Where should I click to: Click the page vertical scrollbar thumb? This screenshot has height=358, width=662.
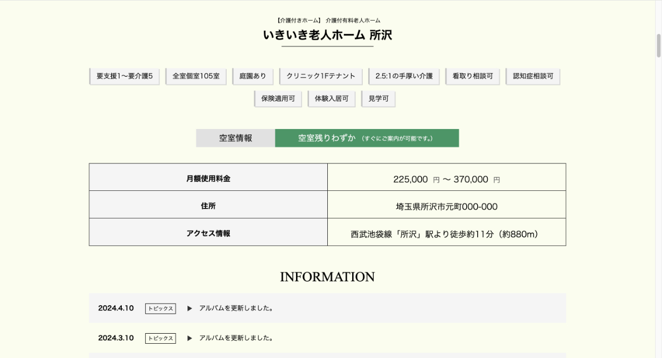coord(659,45)
